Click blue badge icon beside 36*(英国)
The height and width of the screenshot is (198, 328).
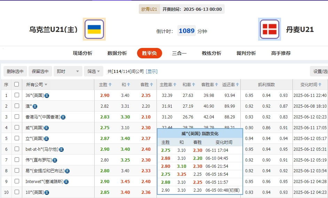coord(47,96)
